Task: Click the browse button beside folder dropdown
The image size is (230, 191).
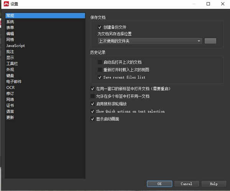Action: coord(210,41)
